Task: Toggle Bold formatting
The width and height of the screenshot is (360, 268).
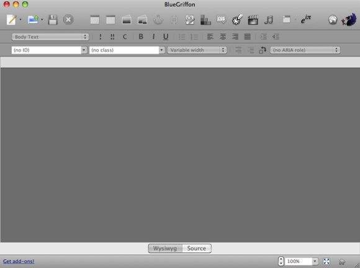Action: click(x=141, y=37)
